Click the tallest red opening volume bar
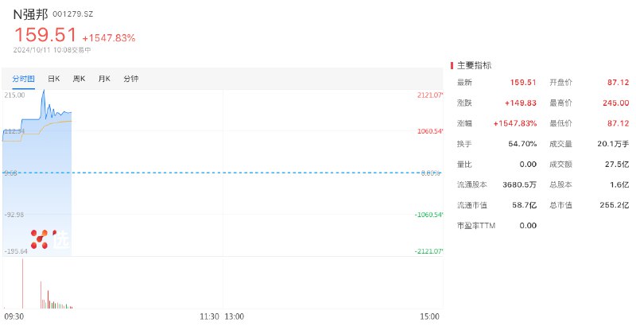The image size is (636, 330). point(23,284)
